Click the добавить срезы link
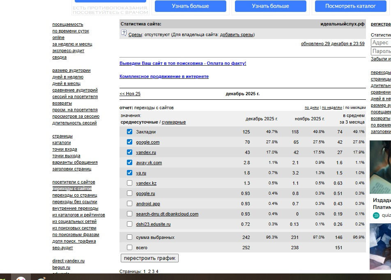Image resolution: width=391 pixels, height=280 pixels. coord(237,34)
